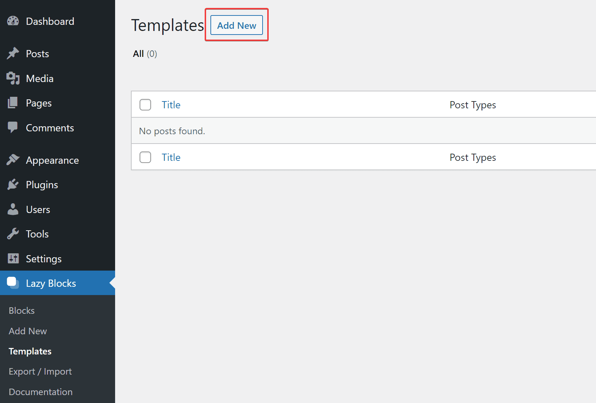Screen dimensions: 596x403
Task: Open the Export / Import page
Action: pos(40,371)
